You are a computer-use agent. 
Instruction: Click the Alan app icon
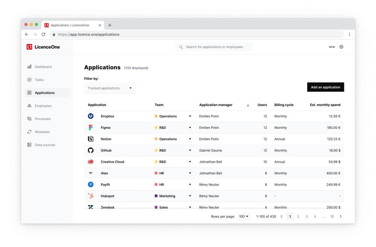(x=91, y=173)
